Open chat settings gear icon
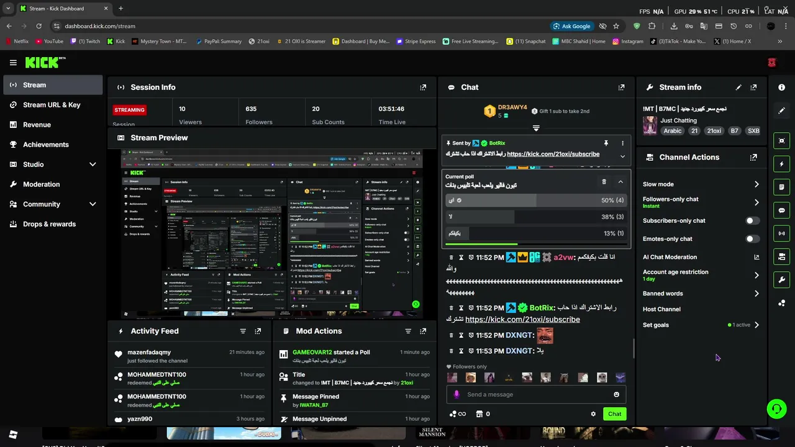The width and height of the screenshot is (795, 447). (x=593, y=414)
